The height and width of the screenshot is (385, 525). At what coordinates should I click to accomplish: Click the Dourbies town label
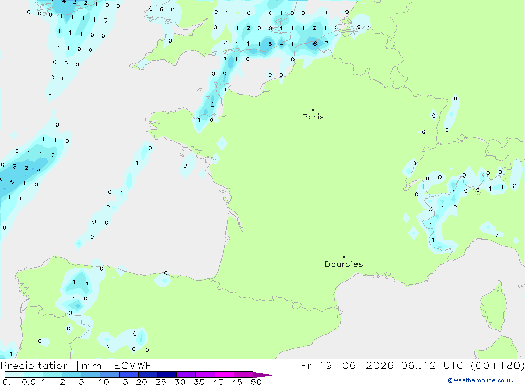(344, 264)
